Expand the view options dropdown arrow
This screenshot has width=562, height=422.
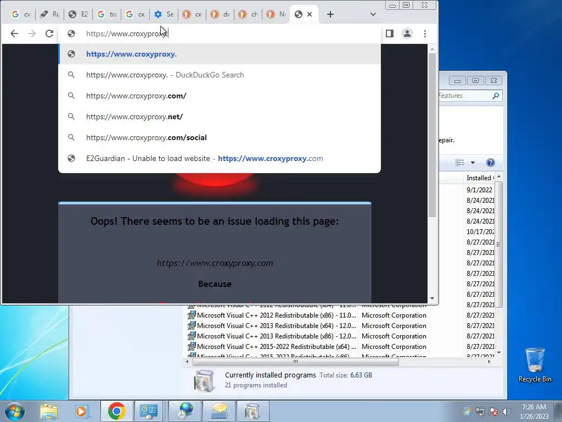coord(473,163)
